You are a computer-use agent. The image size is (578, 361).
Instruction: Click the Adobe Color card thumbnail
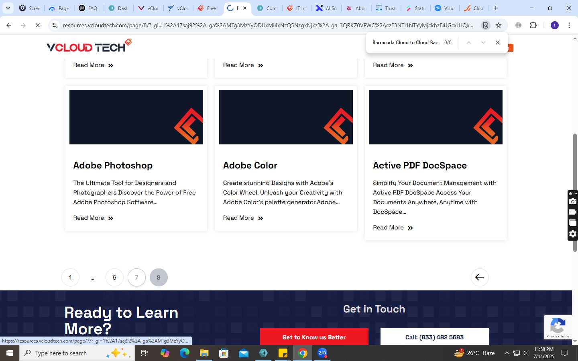tap(286, 117)
